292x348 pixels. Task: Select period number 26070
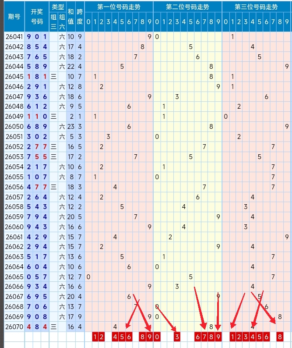tap(14, 327)
